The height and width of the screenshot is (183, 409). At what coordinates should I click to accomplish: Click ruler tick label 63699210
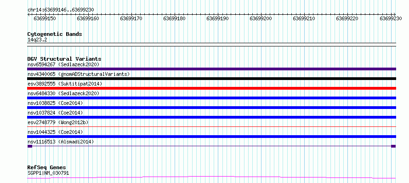coord(304,18)
